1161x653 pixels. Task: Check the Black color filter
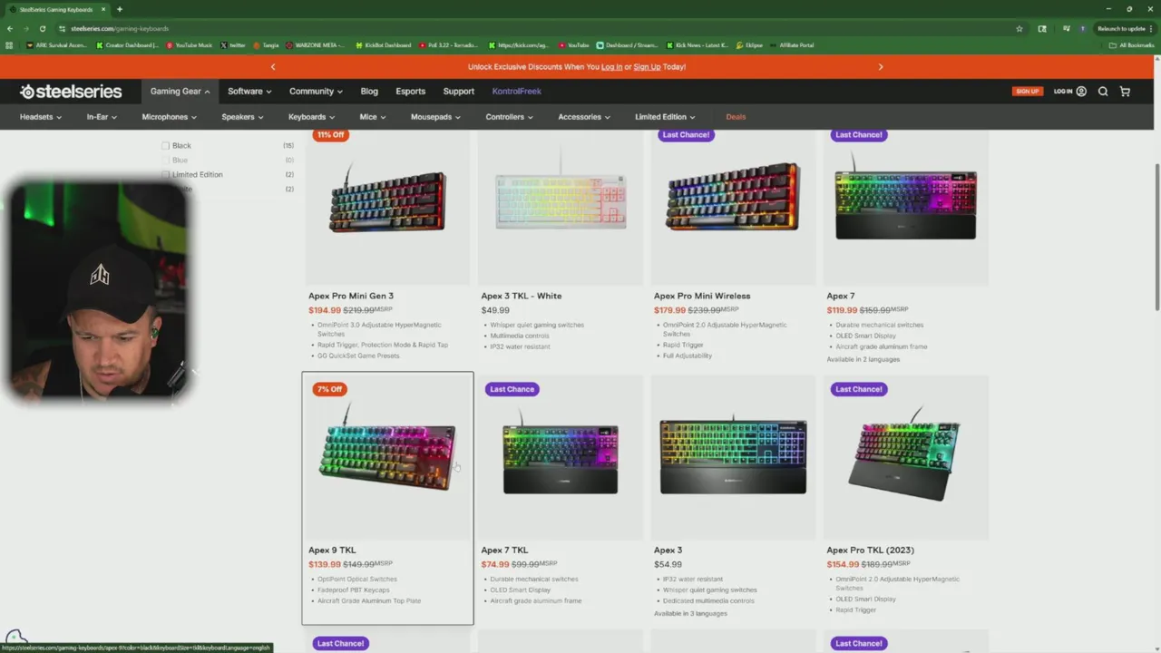165,145
